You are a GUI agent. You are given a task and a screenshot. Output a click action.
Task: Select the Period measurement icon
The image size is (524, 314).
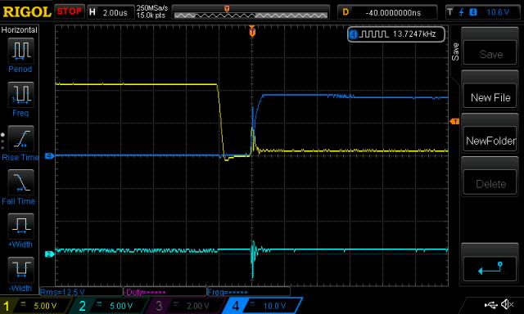(20, 51)
